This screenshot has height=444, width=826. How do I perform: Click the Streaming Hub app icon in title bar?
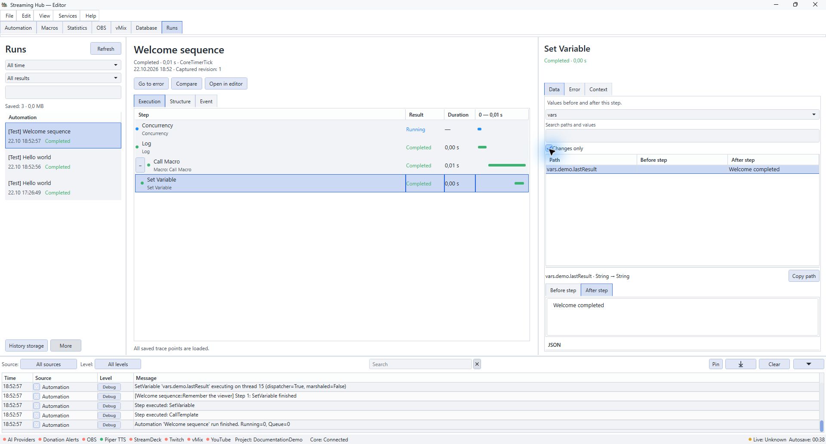[4, 5]
